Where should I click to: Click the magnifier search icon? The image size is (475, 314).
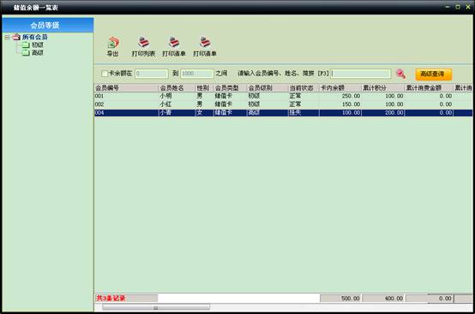[400, 74]
